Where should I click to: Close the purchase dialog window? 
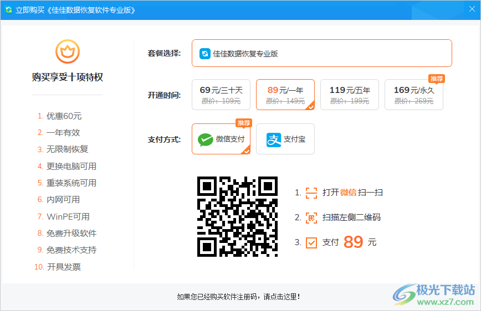472,9
